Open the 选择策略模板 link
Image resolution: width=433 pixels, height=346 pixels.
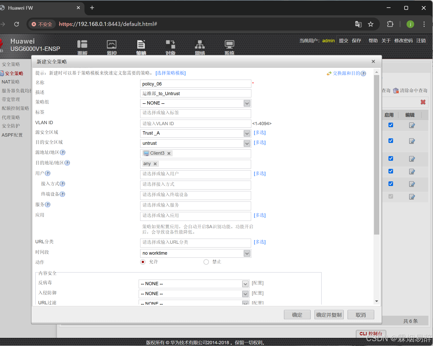(x=170, y=73)
